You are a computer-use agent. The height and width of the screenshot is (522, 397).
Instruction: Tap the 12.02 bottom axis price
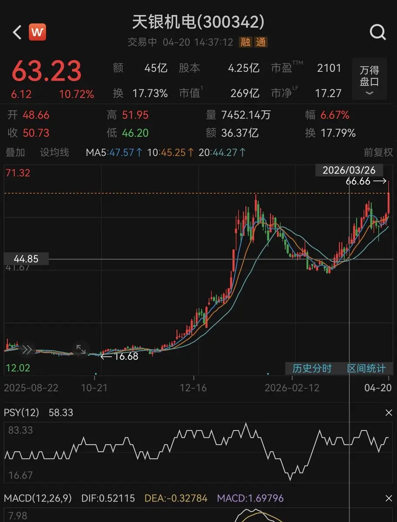[18, 368]
